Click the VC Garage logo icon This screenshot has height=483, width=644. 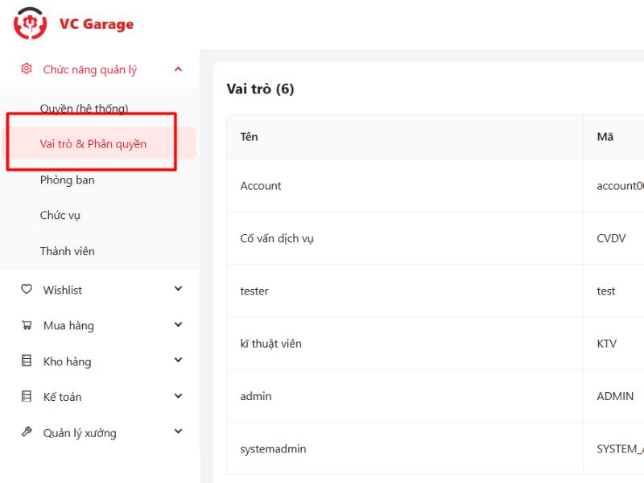click(31, 23)
